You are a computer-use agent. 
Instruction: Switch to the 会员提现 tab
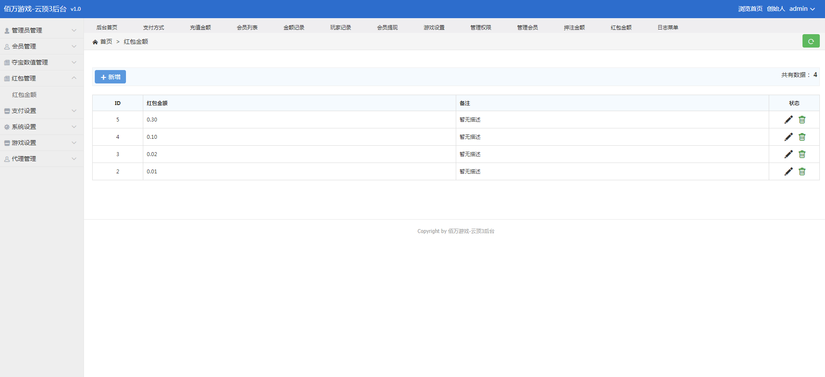click(x=387, y=27)
